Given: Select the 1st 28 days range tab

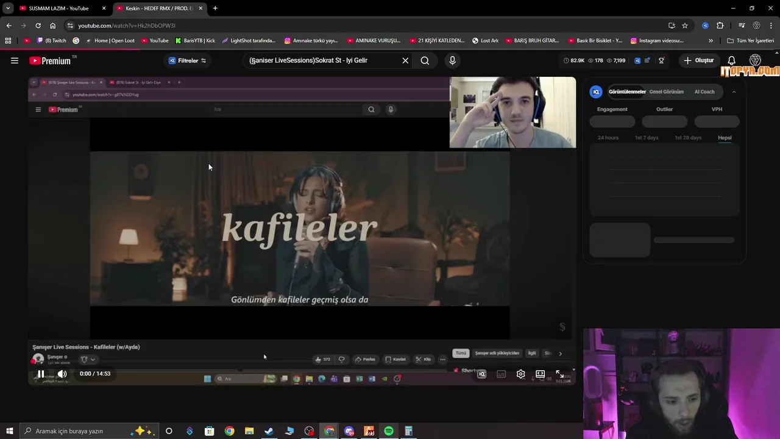Looking at the screenshot, I should coord(688,138).
